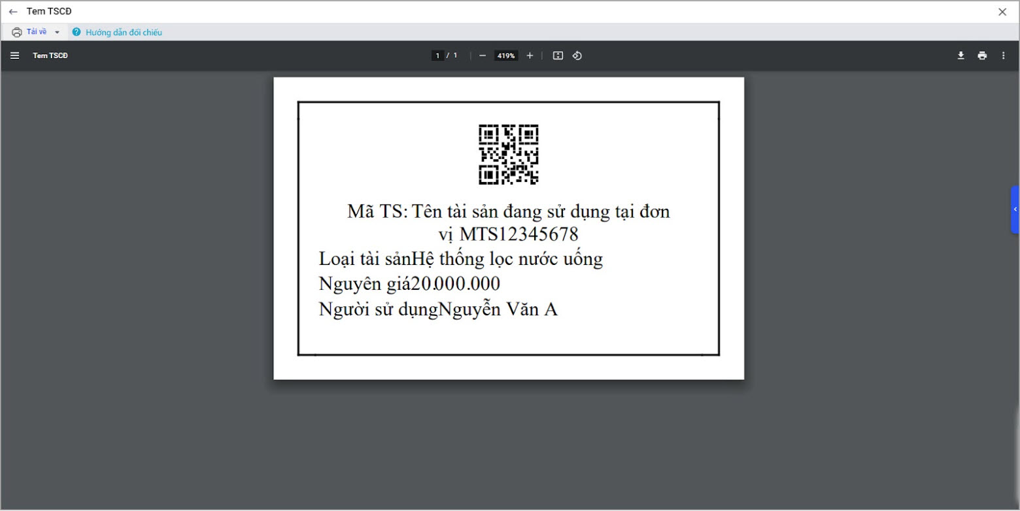Viewport: 1020px width, 511px height.
Task: Zoom out with the minus icon
Action: [x=483, y=56]
